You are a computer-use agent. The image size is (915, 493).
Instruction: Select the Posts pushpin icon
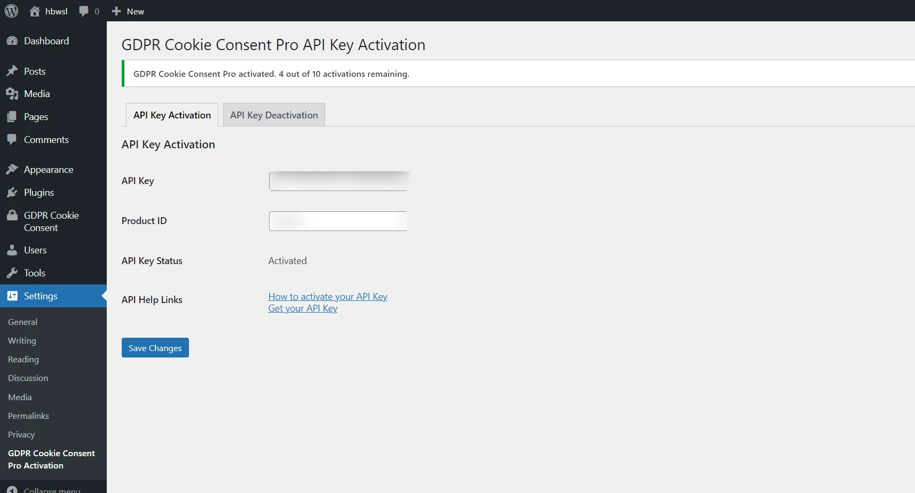(x=13, y=70)
